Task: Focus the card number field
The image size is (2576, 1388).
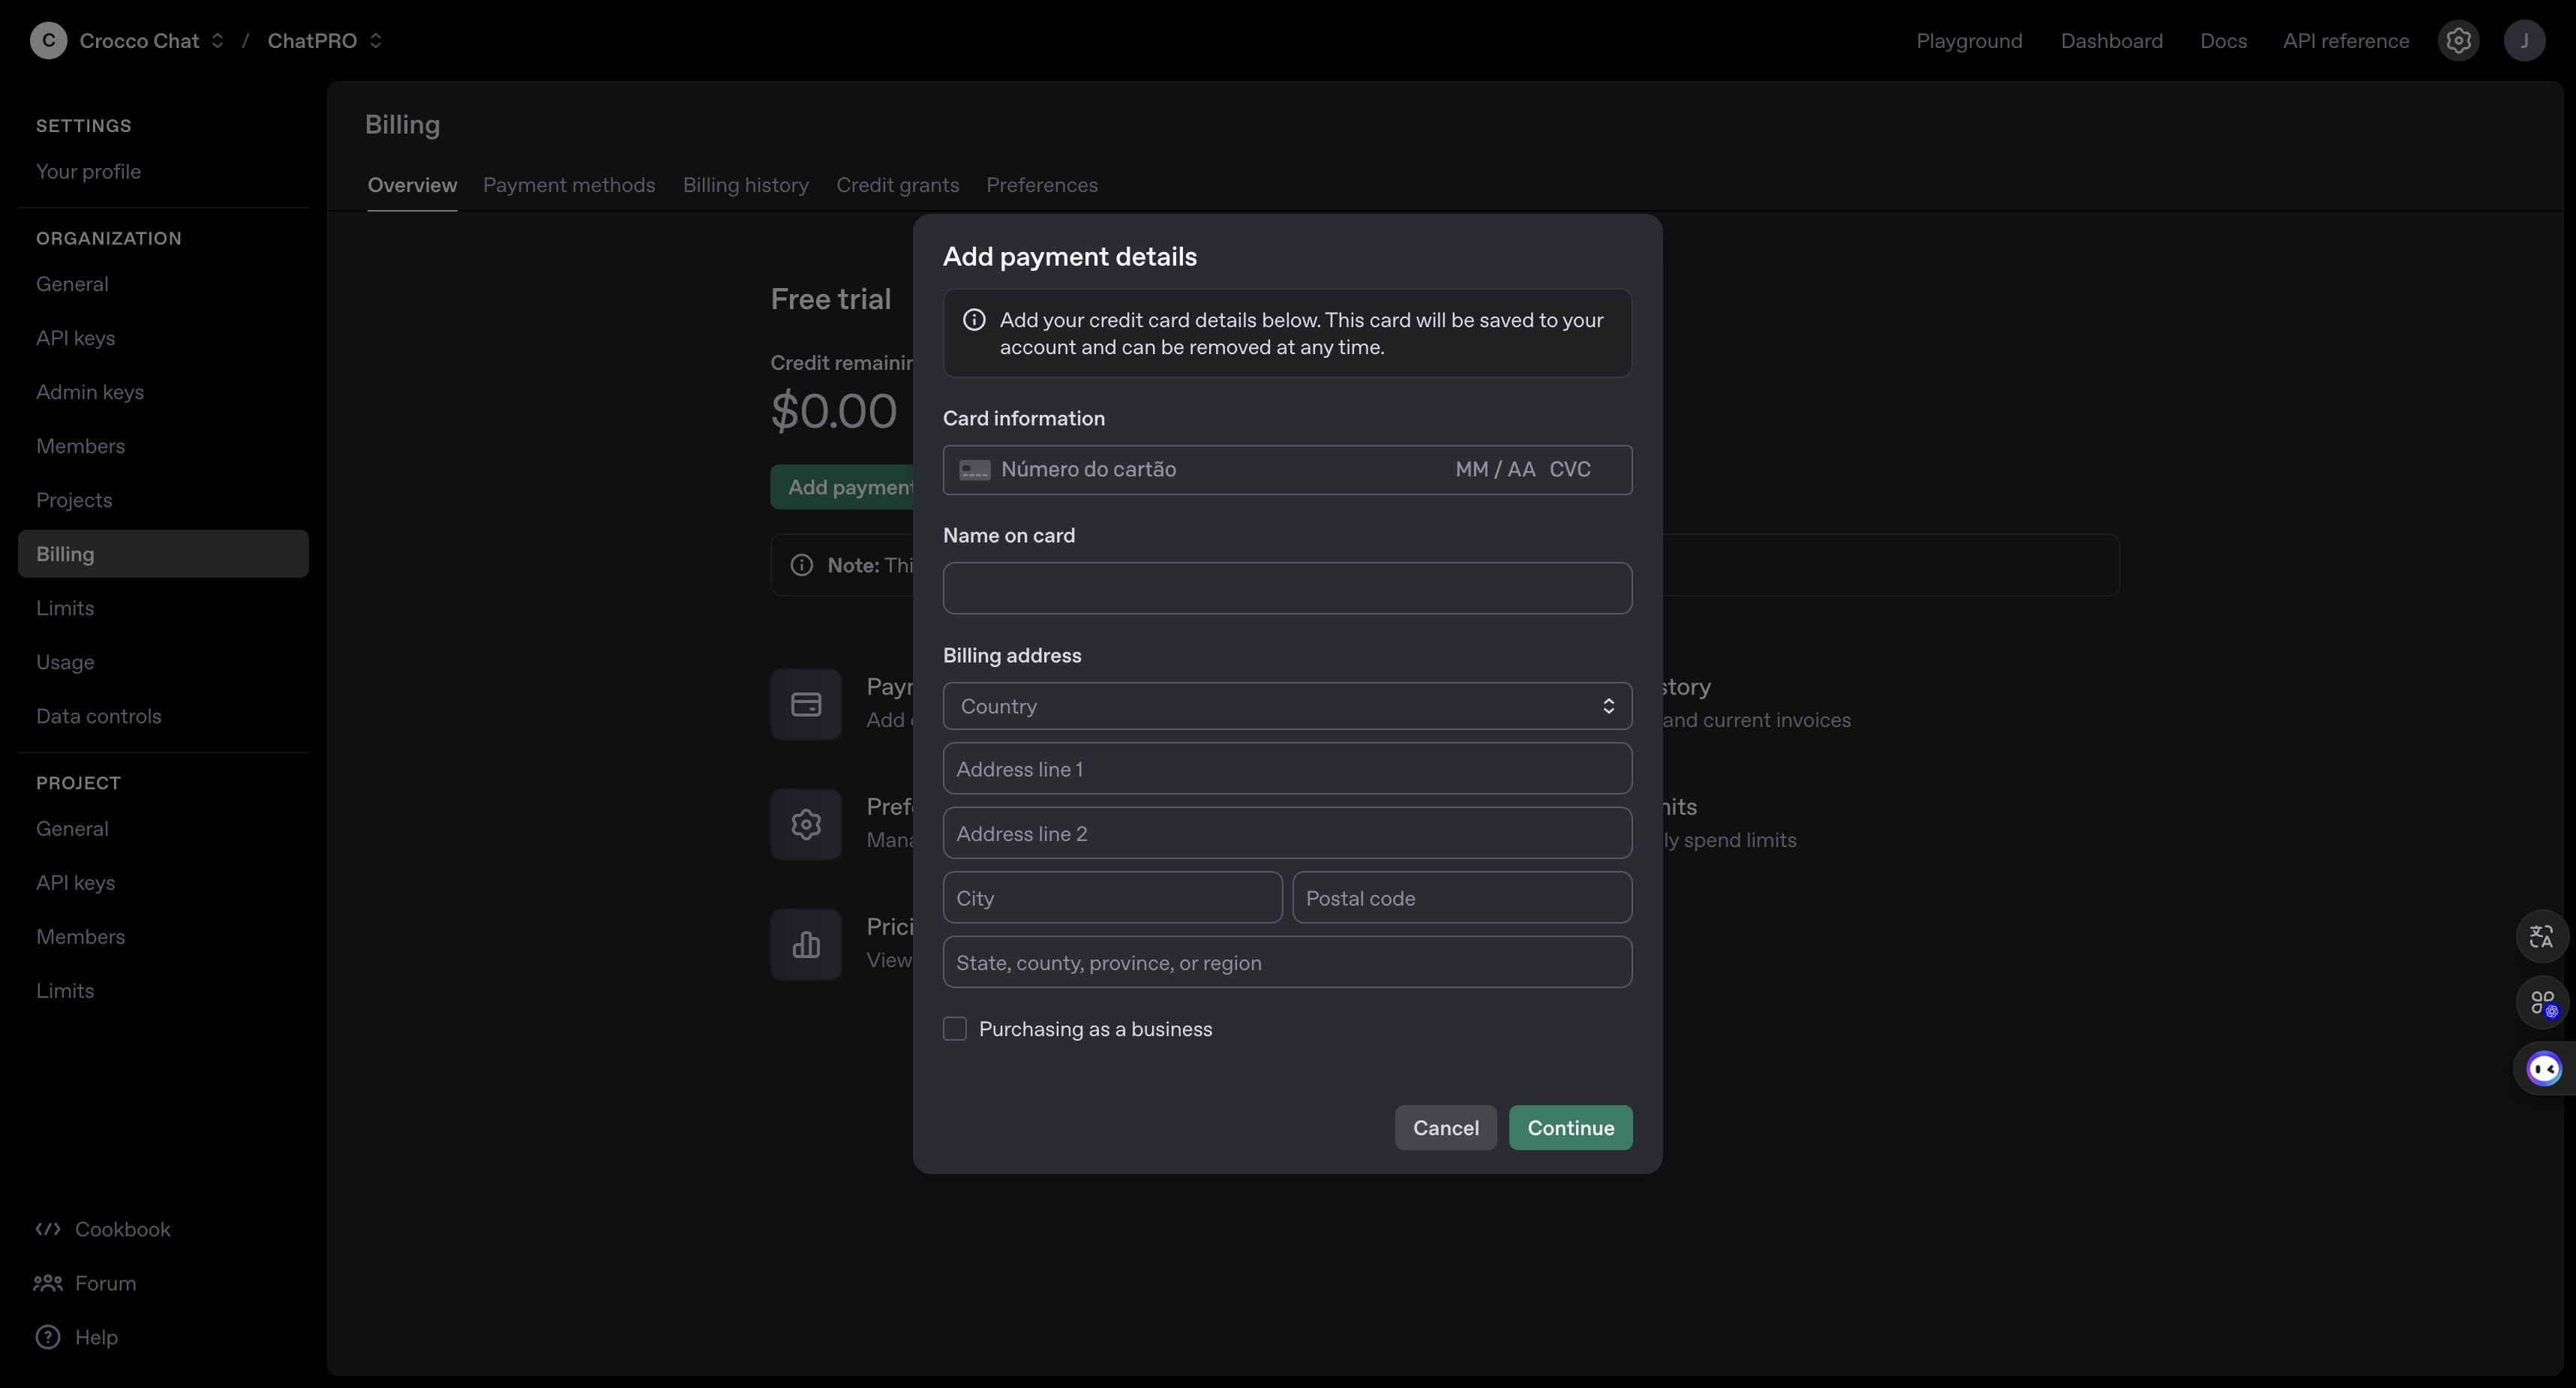Action: point(1220,470)
